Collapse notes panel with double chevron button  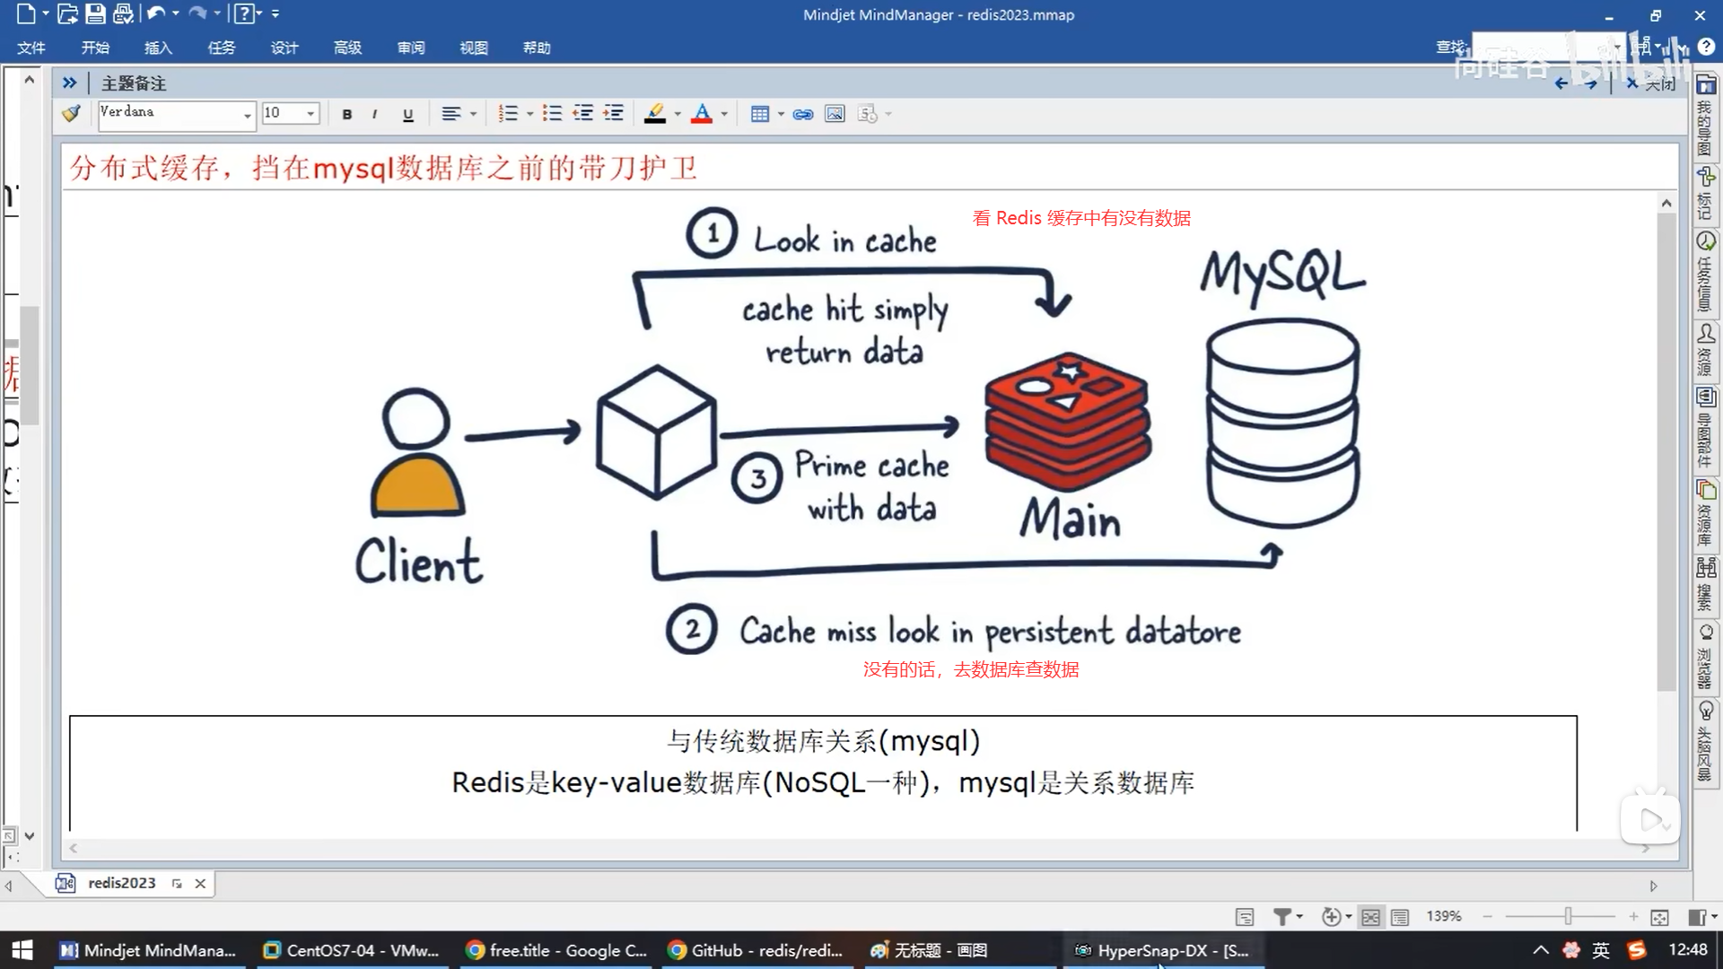(x=69, y=83)
